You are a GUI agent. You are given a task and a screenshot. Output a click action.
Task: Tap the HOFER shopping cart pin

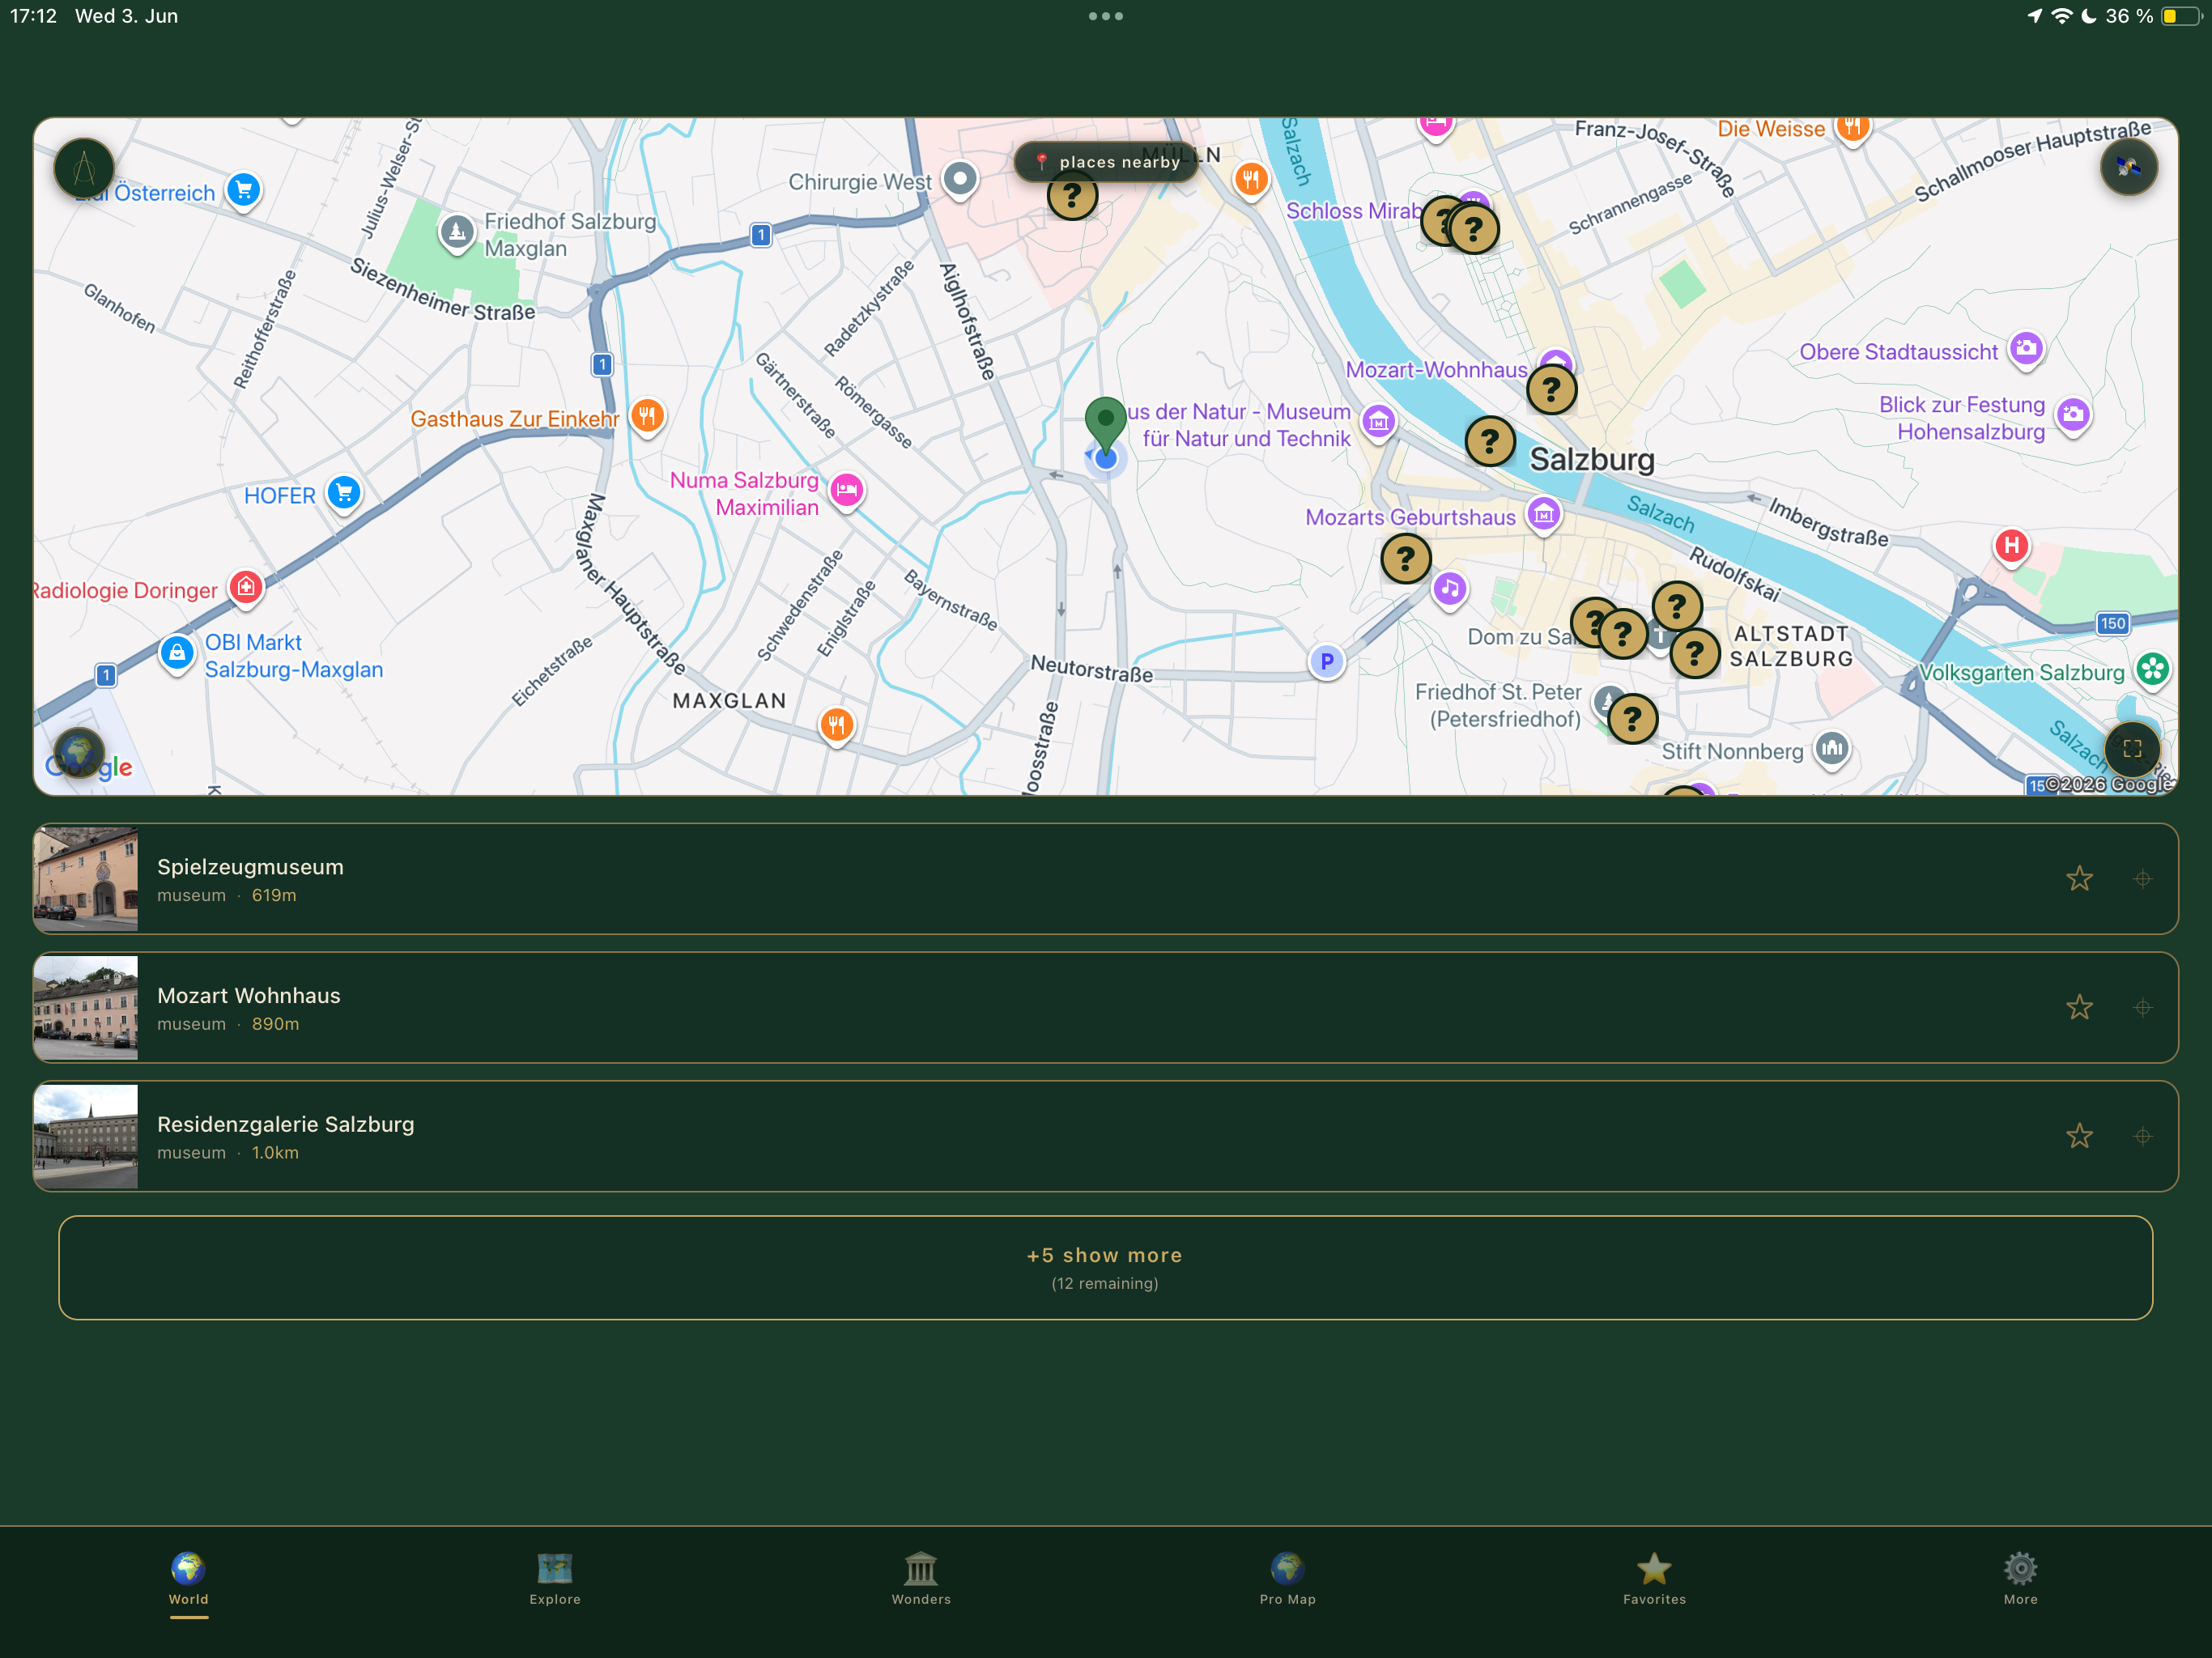click(x=344, y=493)
